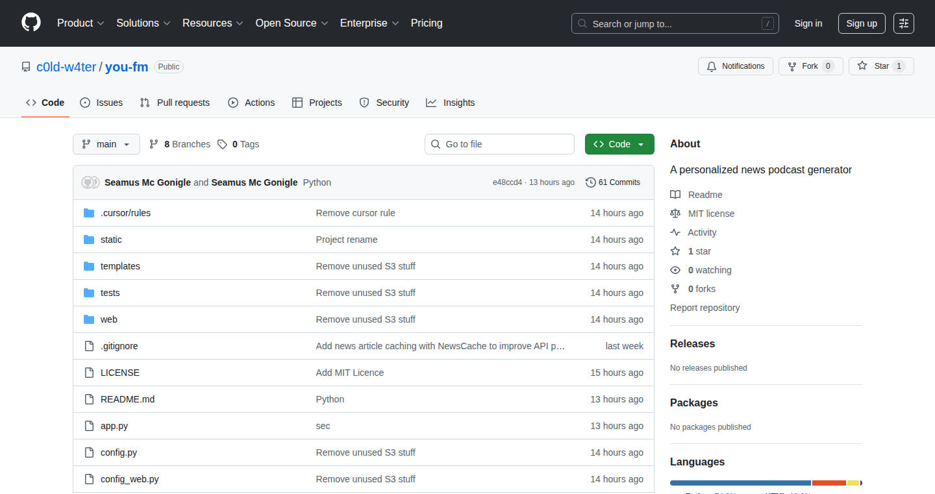Click the you-fm repository name link
935x494 pixels.
127,67
